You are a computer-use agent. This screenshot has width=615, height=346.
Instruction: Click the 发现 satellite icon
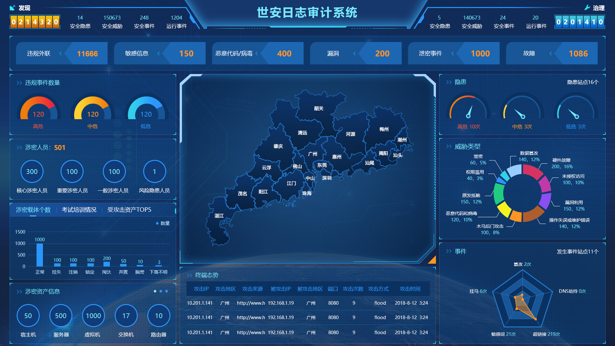(x=12, y=8)
